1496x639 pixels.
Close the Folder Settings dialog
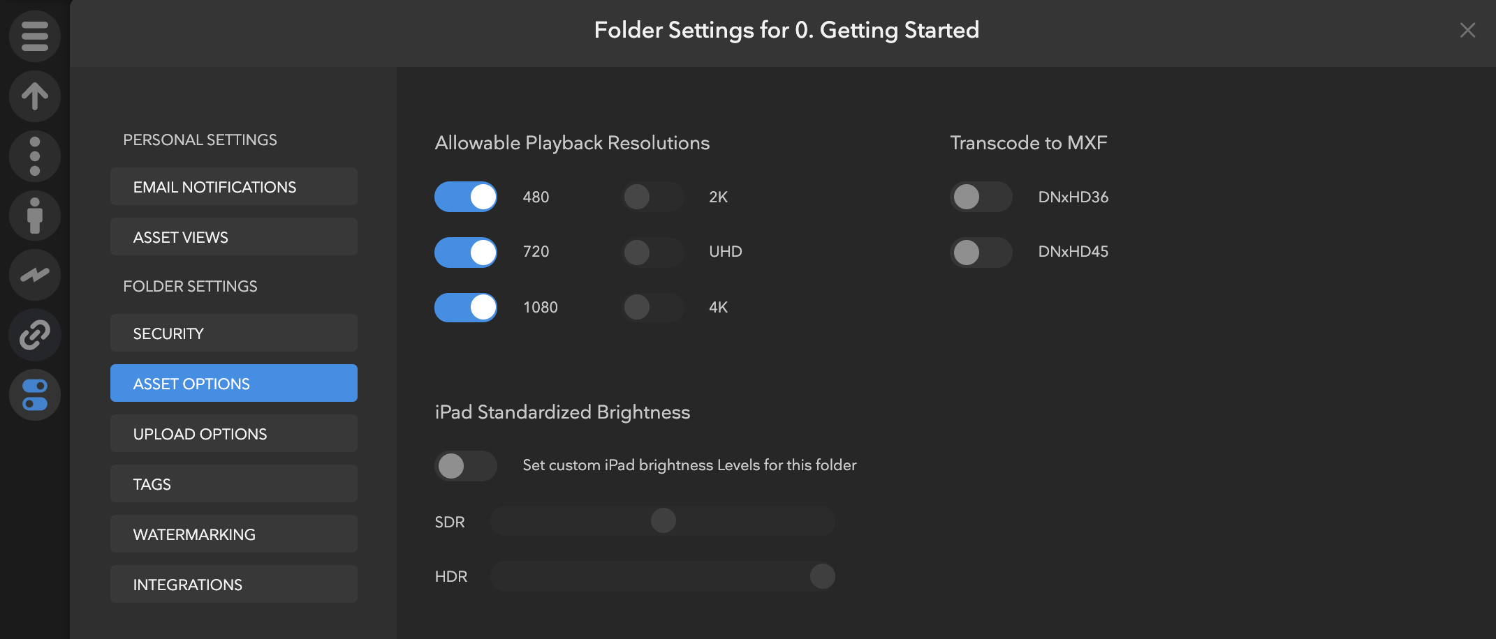pyautogui.click(x=1467, y=30)
